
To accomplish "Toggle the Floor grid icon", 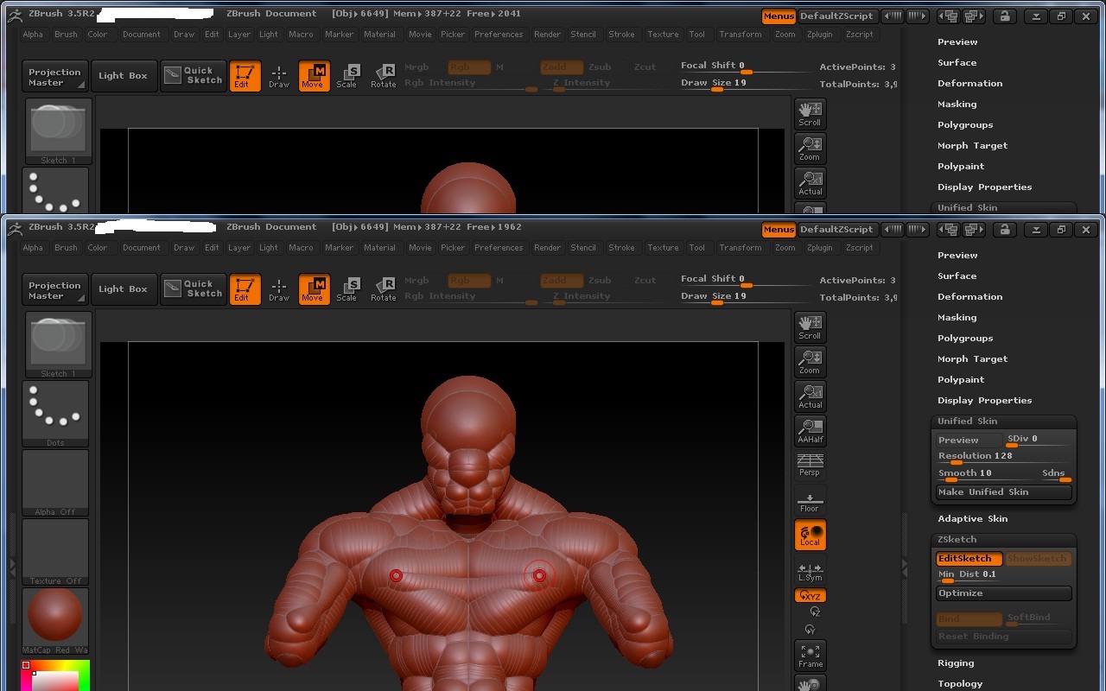I will click(810, 500).
